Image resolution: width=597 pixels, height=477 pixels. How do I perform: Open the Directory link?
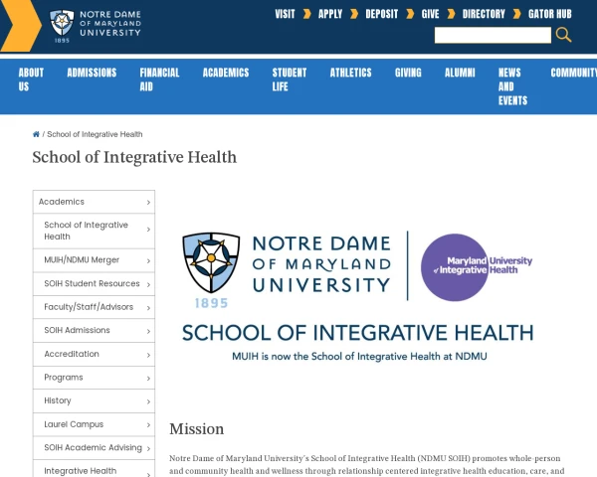click(x=484, y=14)
